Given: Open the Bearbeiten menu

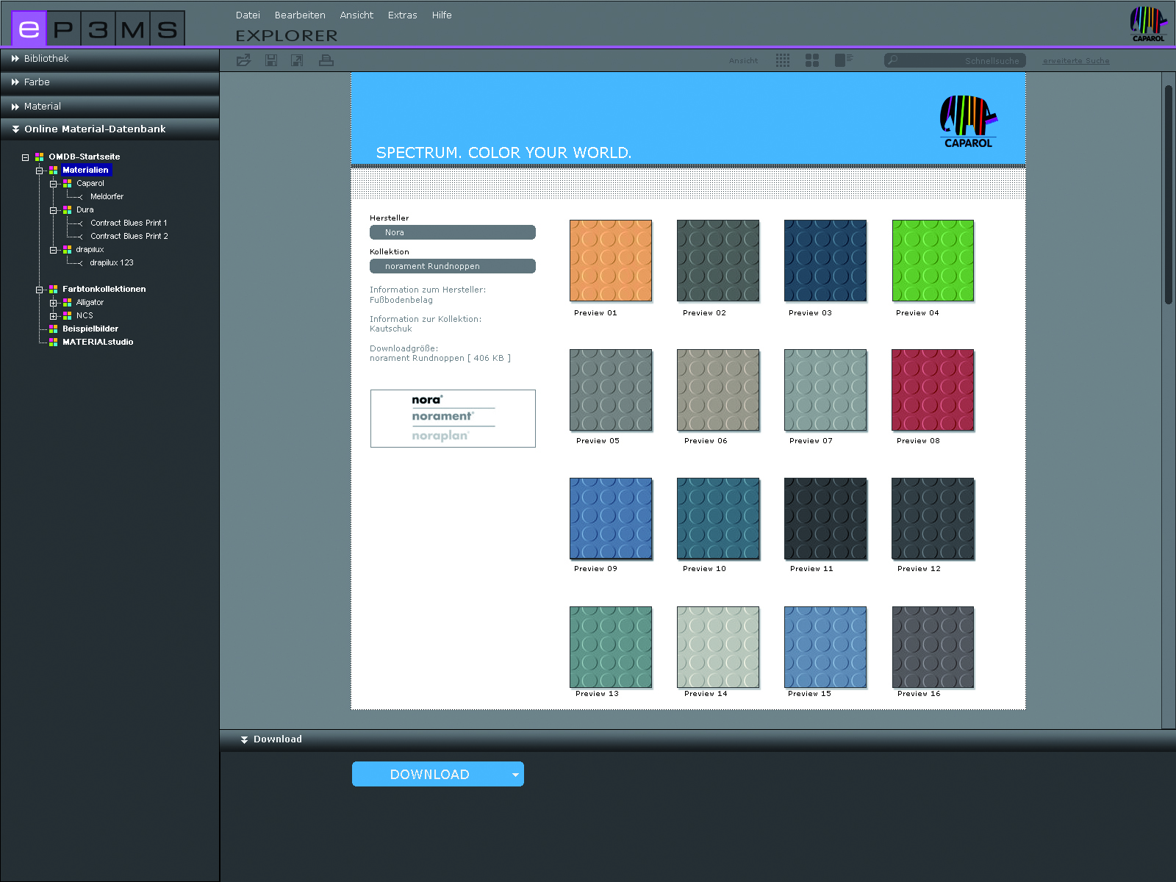Looking at the screenshot, I should [x=300, y=15].
